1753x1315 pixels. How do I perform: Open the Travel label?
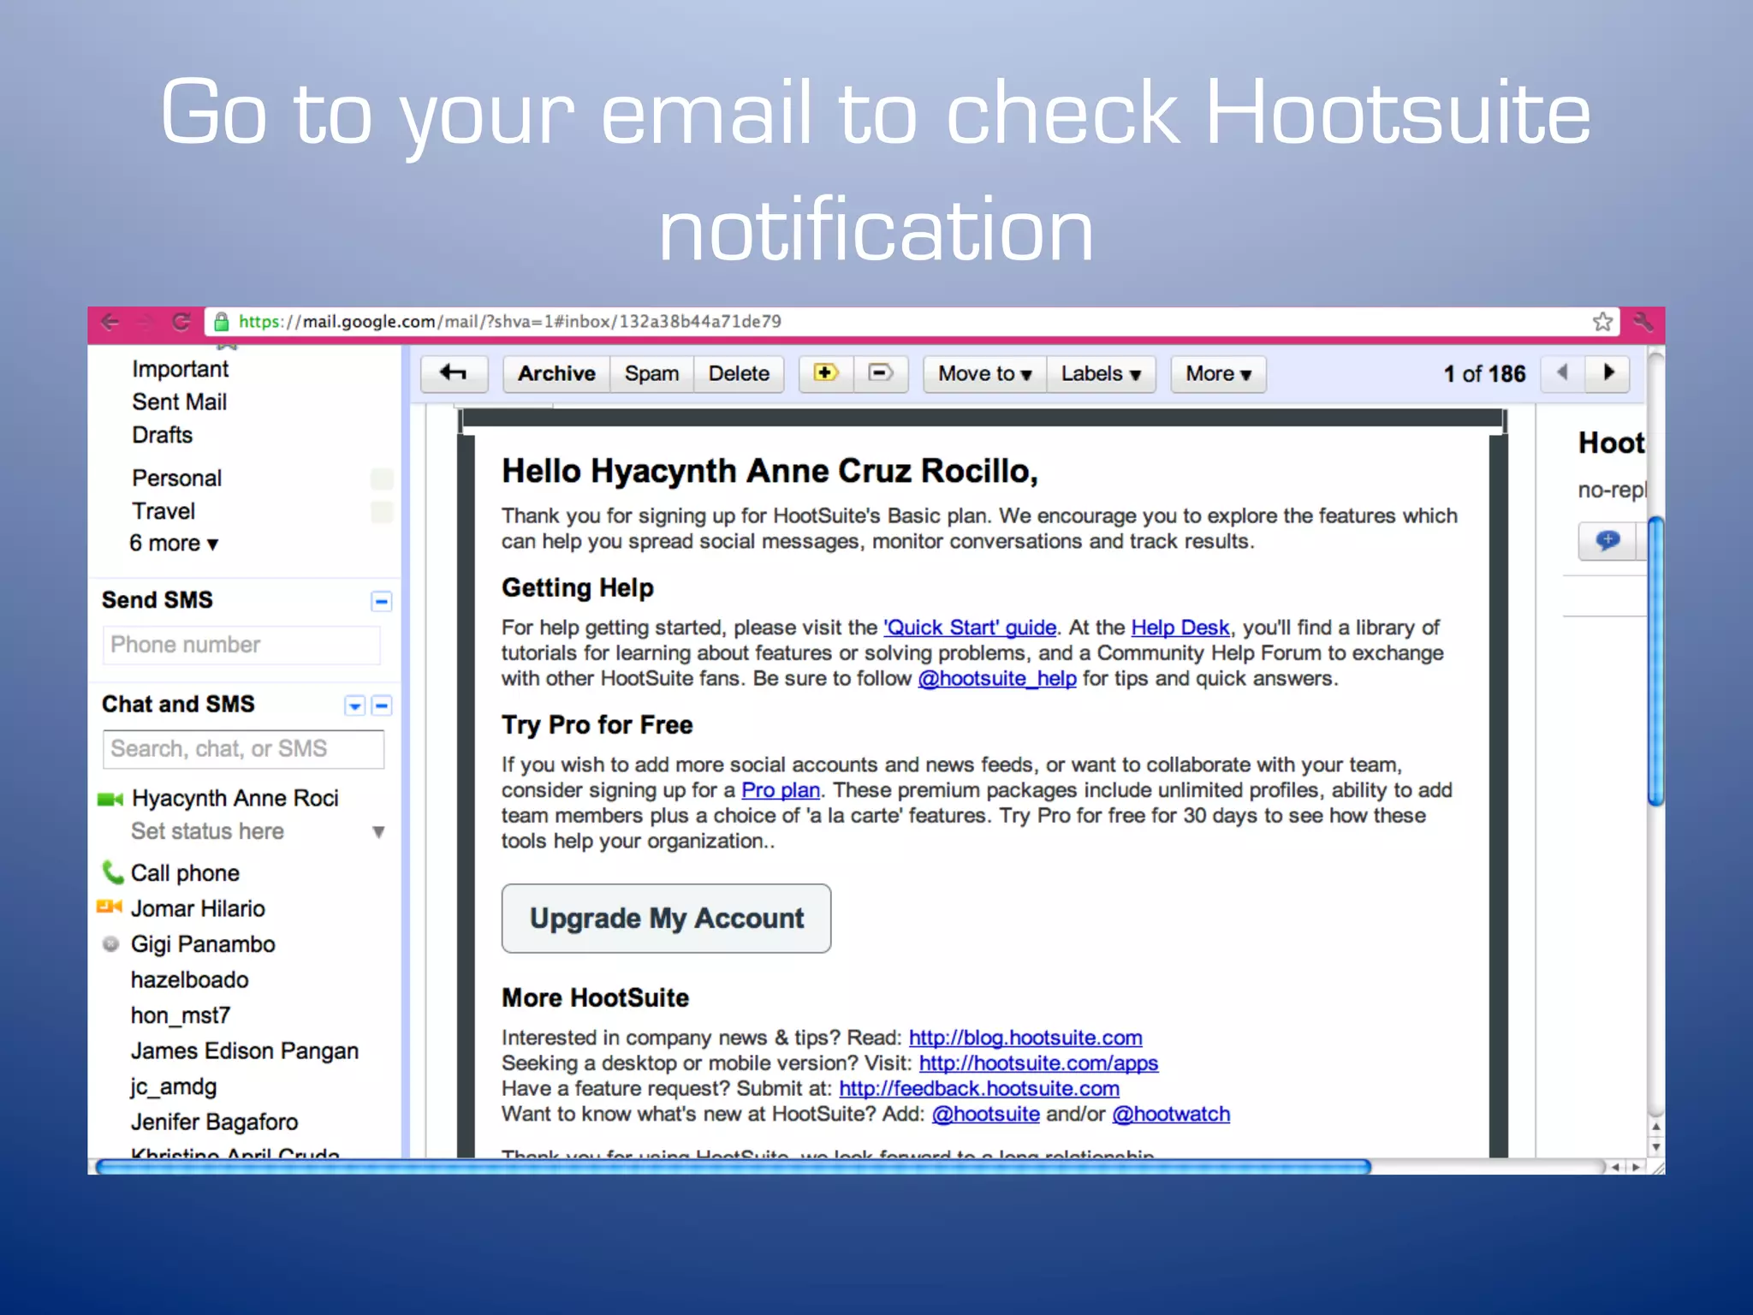tap(163, 511)
